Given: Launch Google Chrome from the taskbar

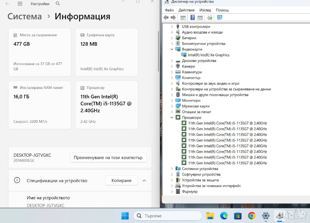Looking at the screenshot, I should 252,216.
